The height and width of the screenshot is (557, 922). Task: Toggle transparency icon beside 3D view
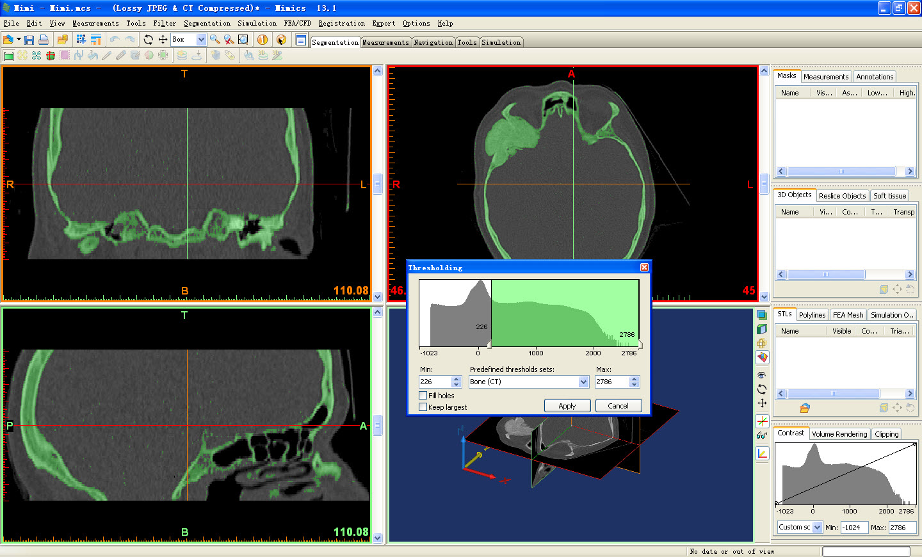[762, 315]
